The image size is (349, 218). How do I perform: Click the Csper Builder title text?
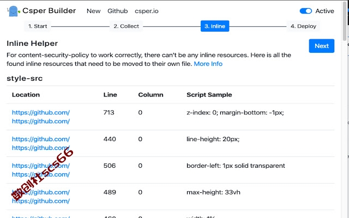coord(49,11)
